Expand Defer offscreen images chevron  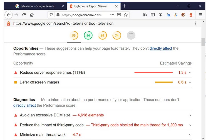(190, 83)
